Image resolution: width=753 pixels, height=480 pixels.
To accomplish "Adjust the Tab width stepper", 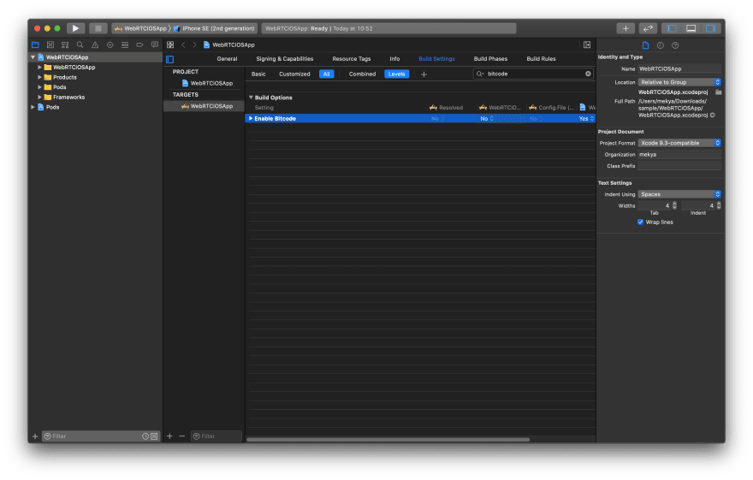I will [674, 205].
